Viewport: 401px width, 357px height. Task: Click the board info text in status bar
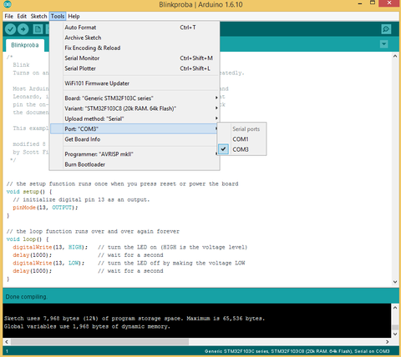(297, 351)
